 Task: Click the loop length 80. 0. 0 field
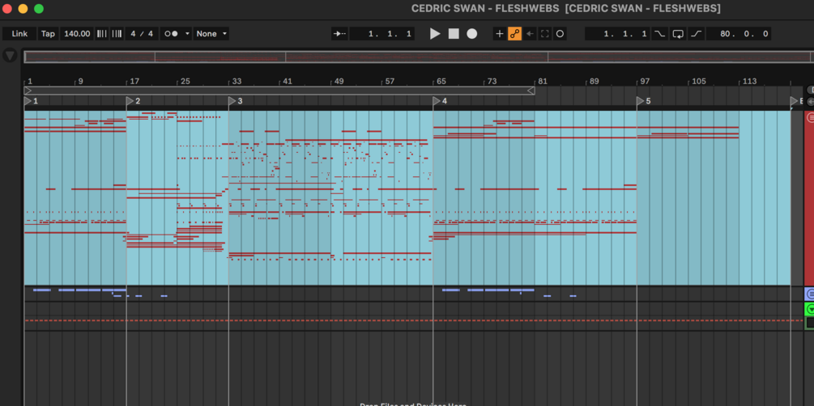[739, 34]
